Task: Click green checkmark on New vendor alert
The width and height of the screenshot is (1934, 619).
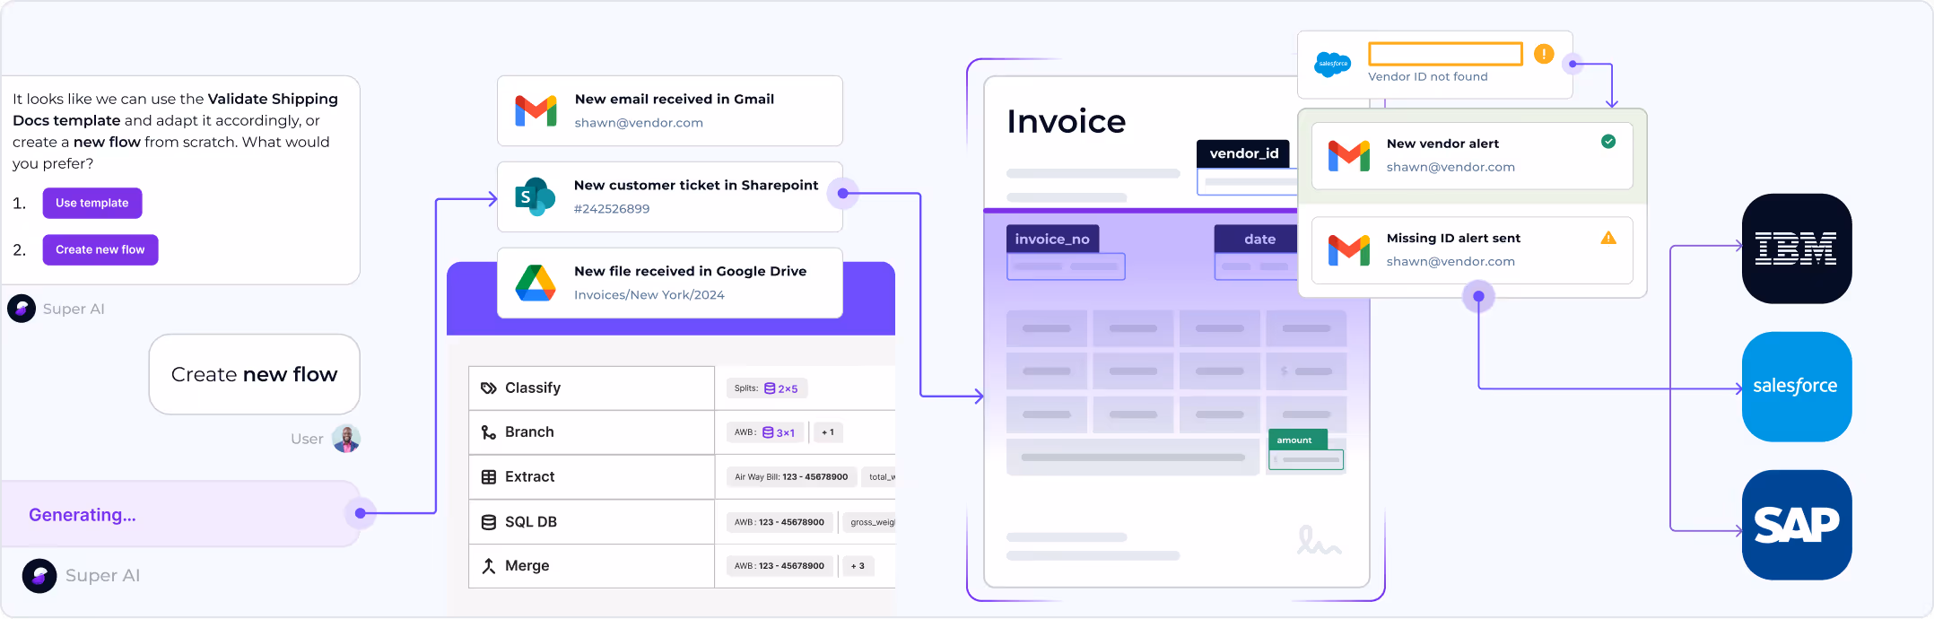Action: click(x=1608, y=142)
